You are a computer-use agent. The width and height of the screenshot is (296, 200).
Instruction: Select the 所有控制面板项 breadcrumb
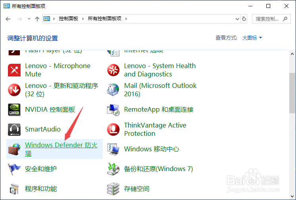click(x=104, y=19)
